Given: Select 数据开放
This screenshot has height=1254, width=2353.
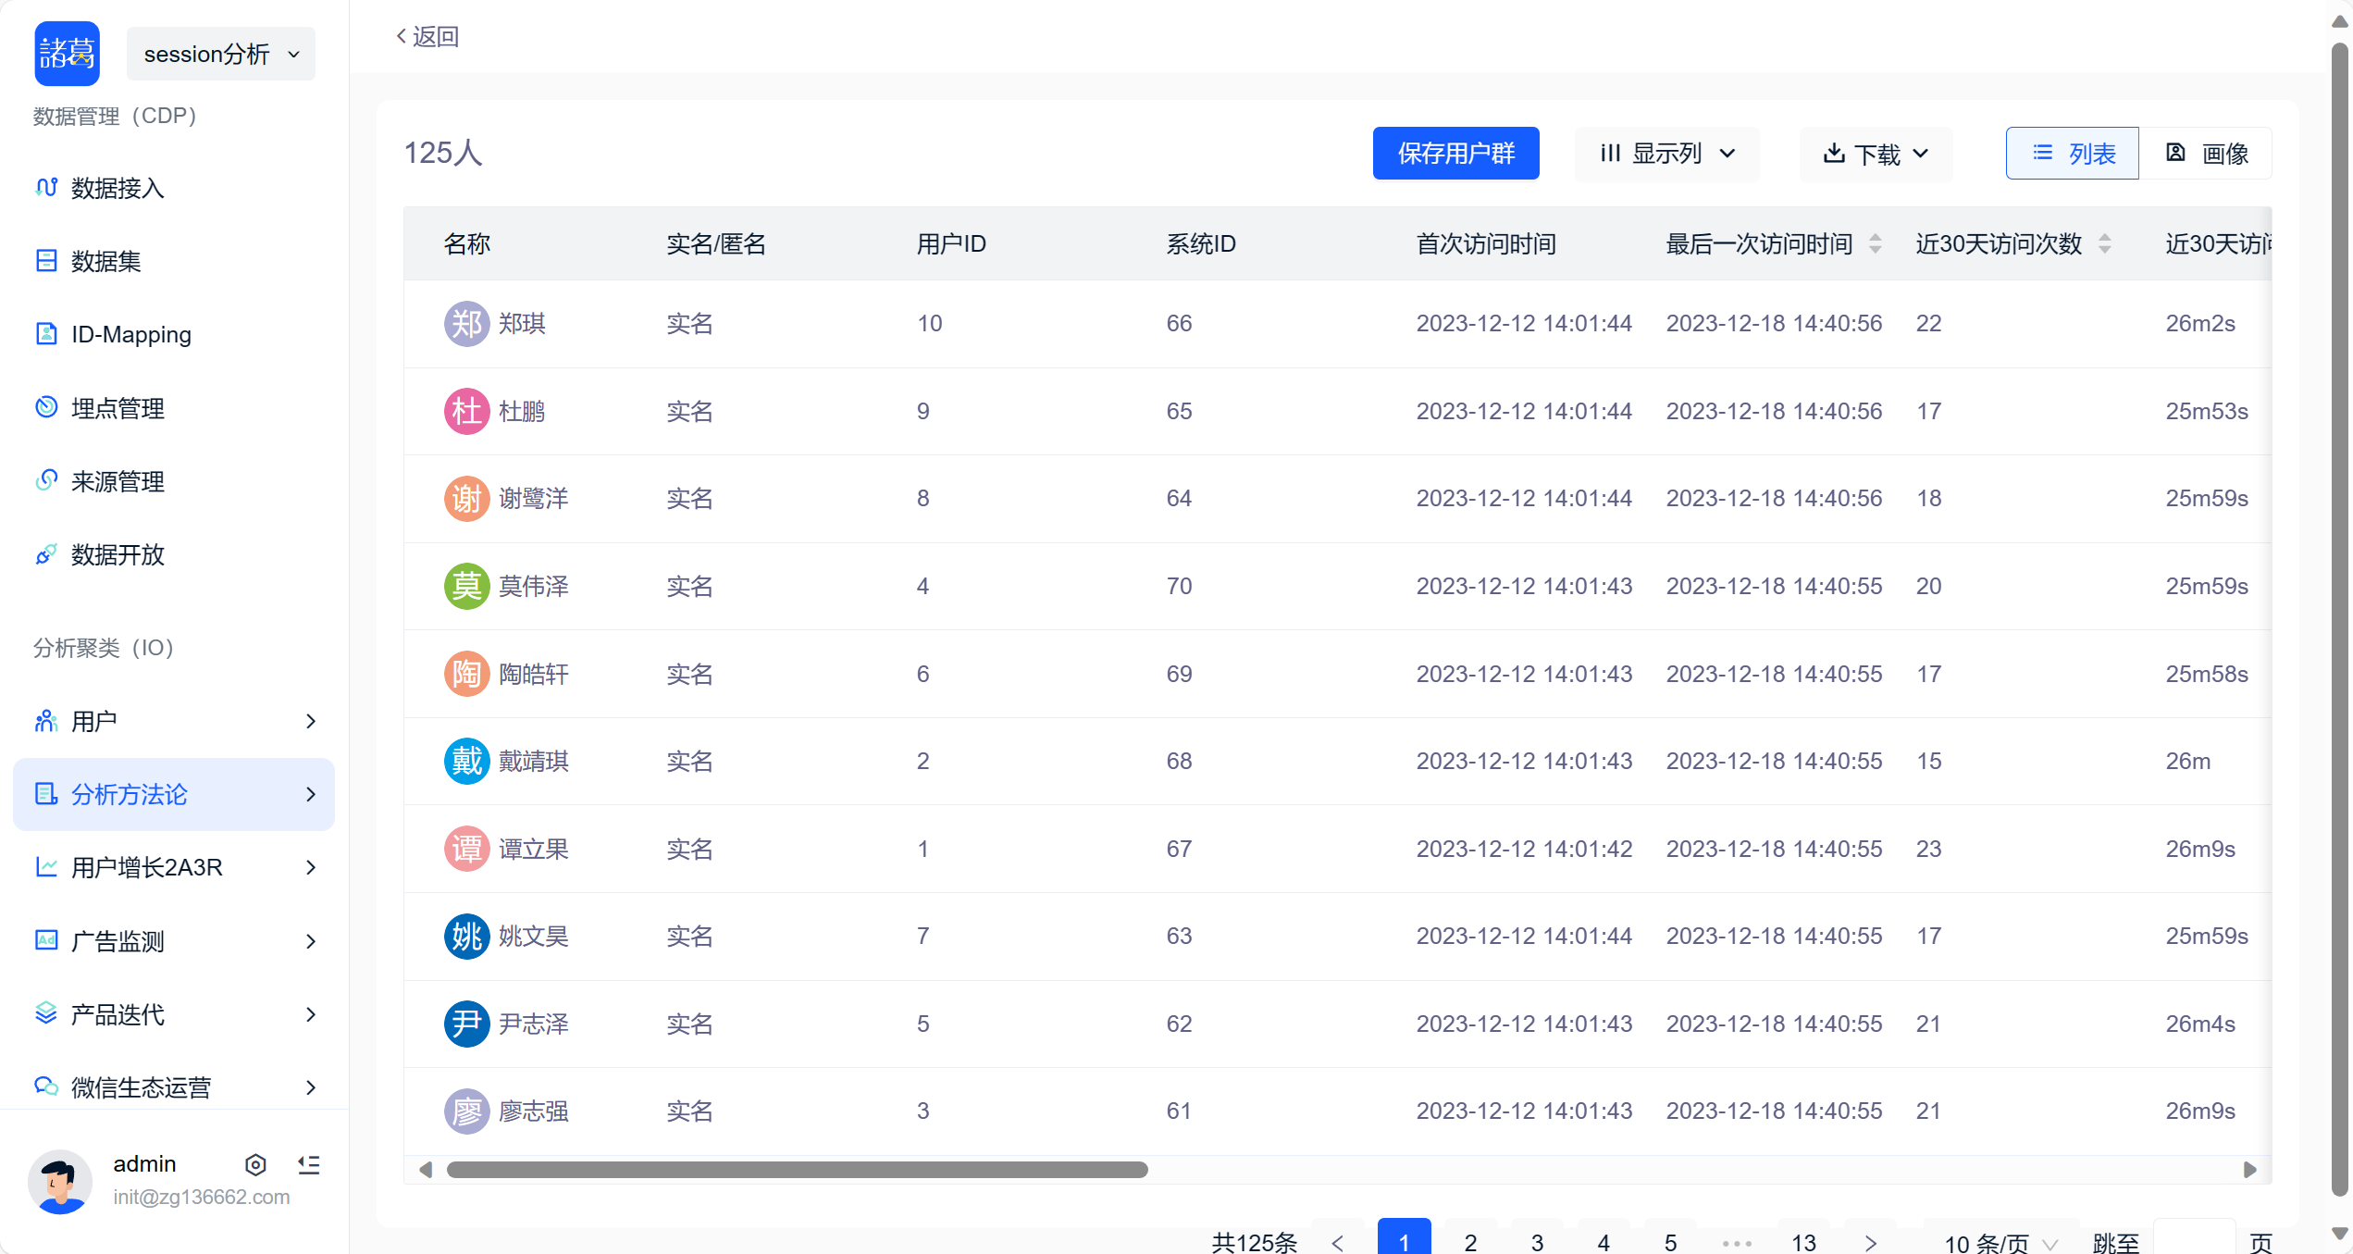Looking at the screenshot, I should 117,555.
